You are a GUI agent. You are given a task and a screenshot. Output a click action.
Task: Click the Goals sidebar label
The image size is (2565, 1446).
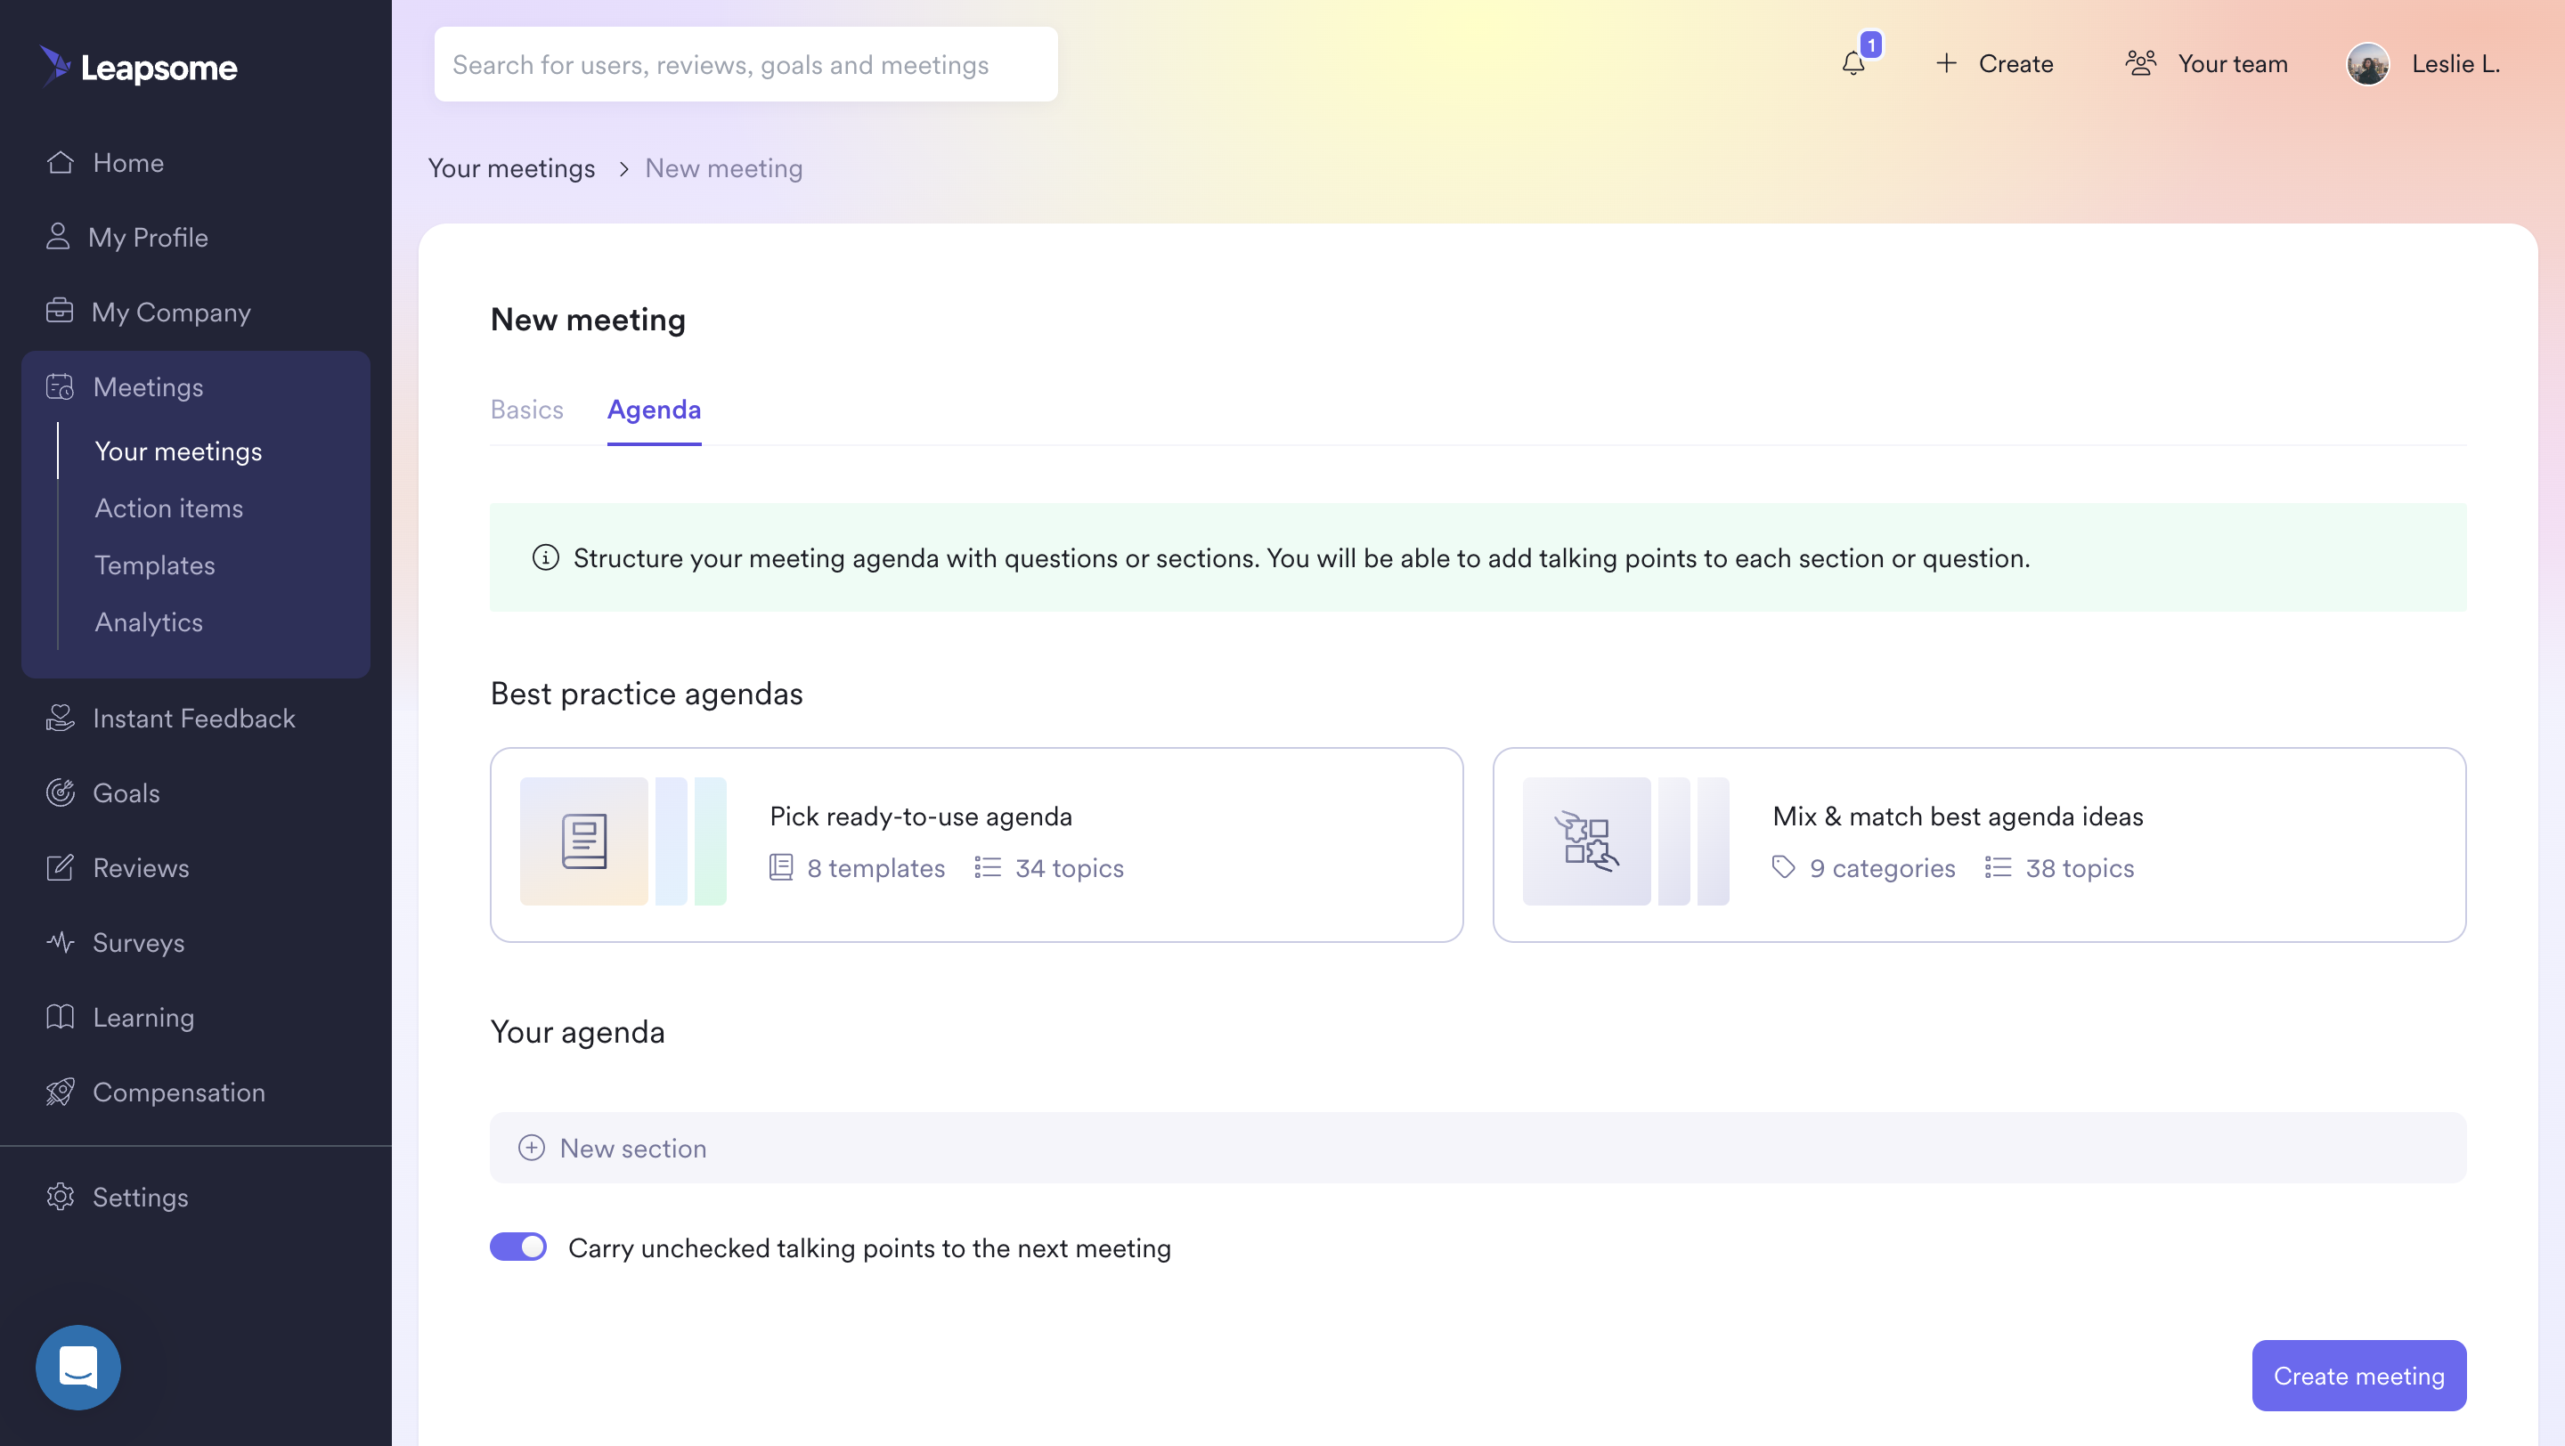126,792
